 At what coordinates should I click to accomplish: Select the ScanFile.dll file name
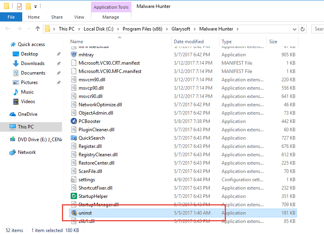(x=90, y=171)
